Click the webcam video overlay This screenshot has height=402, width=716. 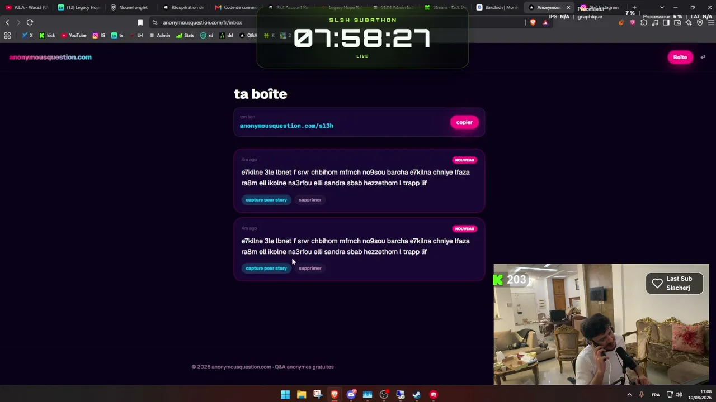click(601, 324)
